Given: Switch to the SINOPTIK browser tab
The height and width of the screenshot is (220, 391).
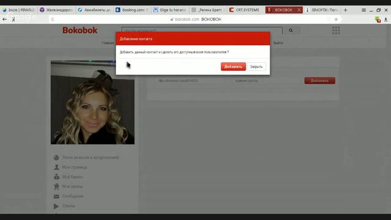Looking at the screenshot, I should [323, 10].
